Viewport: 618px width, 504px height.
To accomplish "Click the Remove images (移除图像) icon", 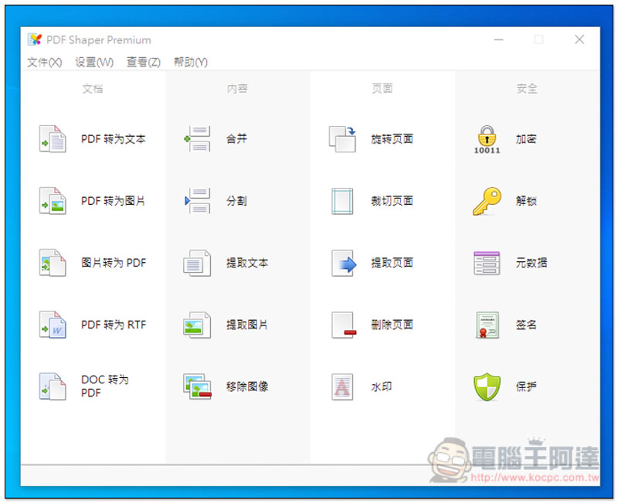I will 197,387.
